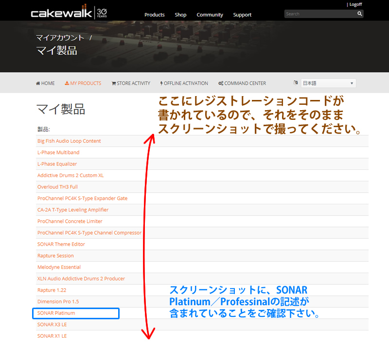Open the 日本語 language dropdown

329,83
